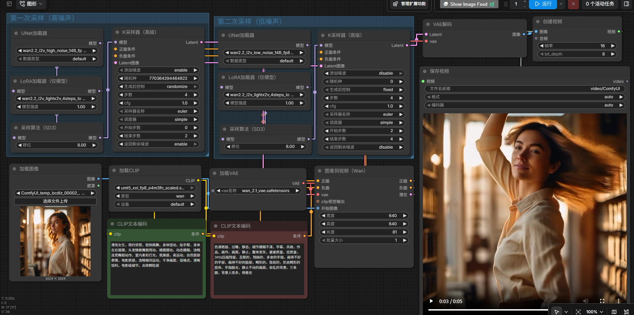Collapse the 保存视频 node dot

[x=425, y=71]
